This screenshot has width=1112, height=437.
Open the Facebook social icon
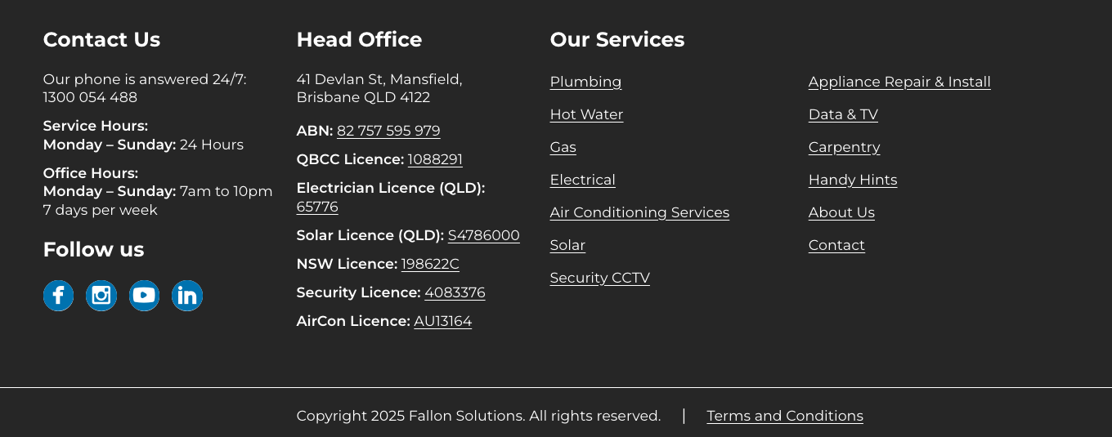[58, 296]
